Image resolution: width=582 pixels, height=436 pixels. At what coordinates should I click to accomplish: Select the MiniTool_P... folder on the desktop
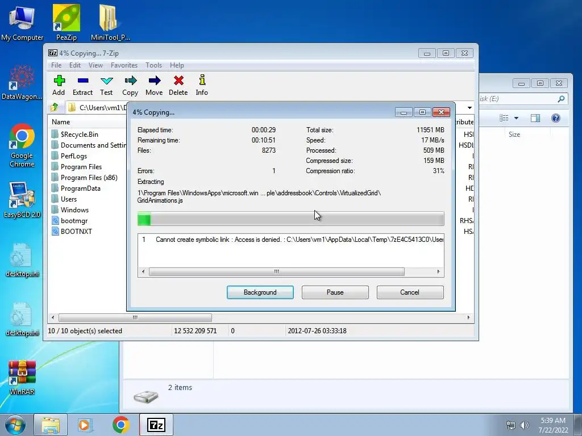click(x=110, y=23)
